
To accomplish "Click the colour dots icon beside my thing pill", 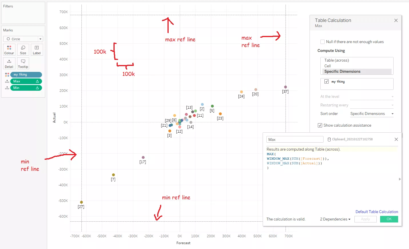I will [x=7, y=75].
